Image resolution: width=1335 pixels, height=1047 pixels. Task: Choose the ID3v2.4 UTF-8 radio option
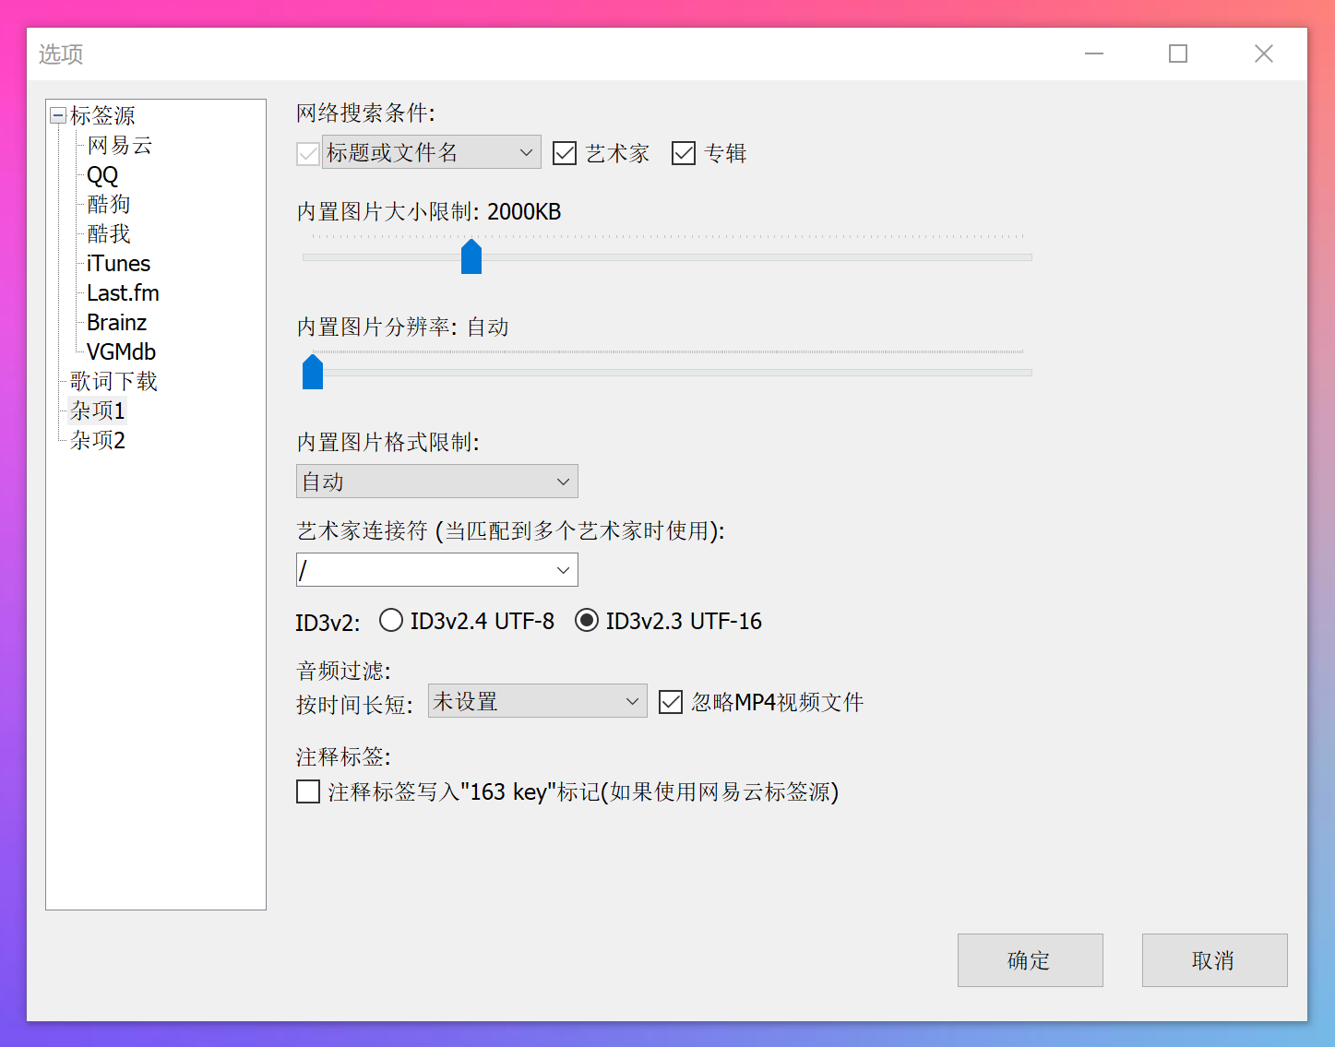point(391,621)
